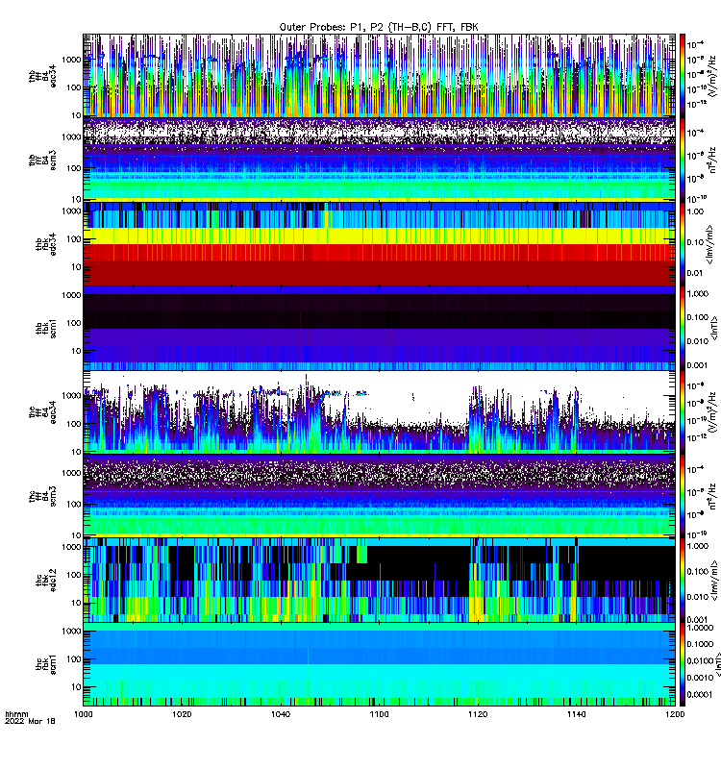Screen dimensions: 721x769
Task: Click the 1000 time axis tick label
Action: tap(83, 714)
